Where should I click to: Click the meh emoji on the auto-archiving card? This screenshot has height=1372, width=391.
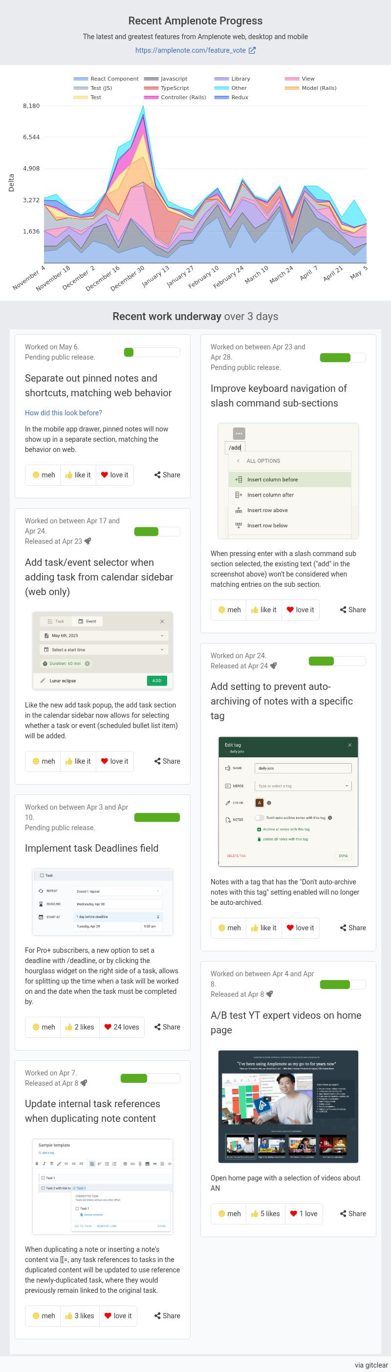[221, 927]
